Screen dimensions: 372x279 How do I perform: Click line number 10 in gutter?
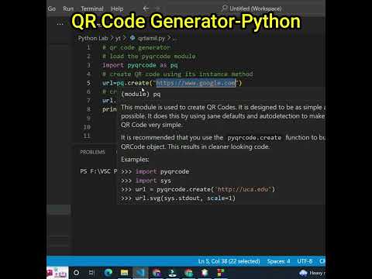click(x=87, y=127)
